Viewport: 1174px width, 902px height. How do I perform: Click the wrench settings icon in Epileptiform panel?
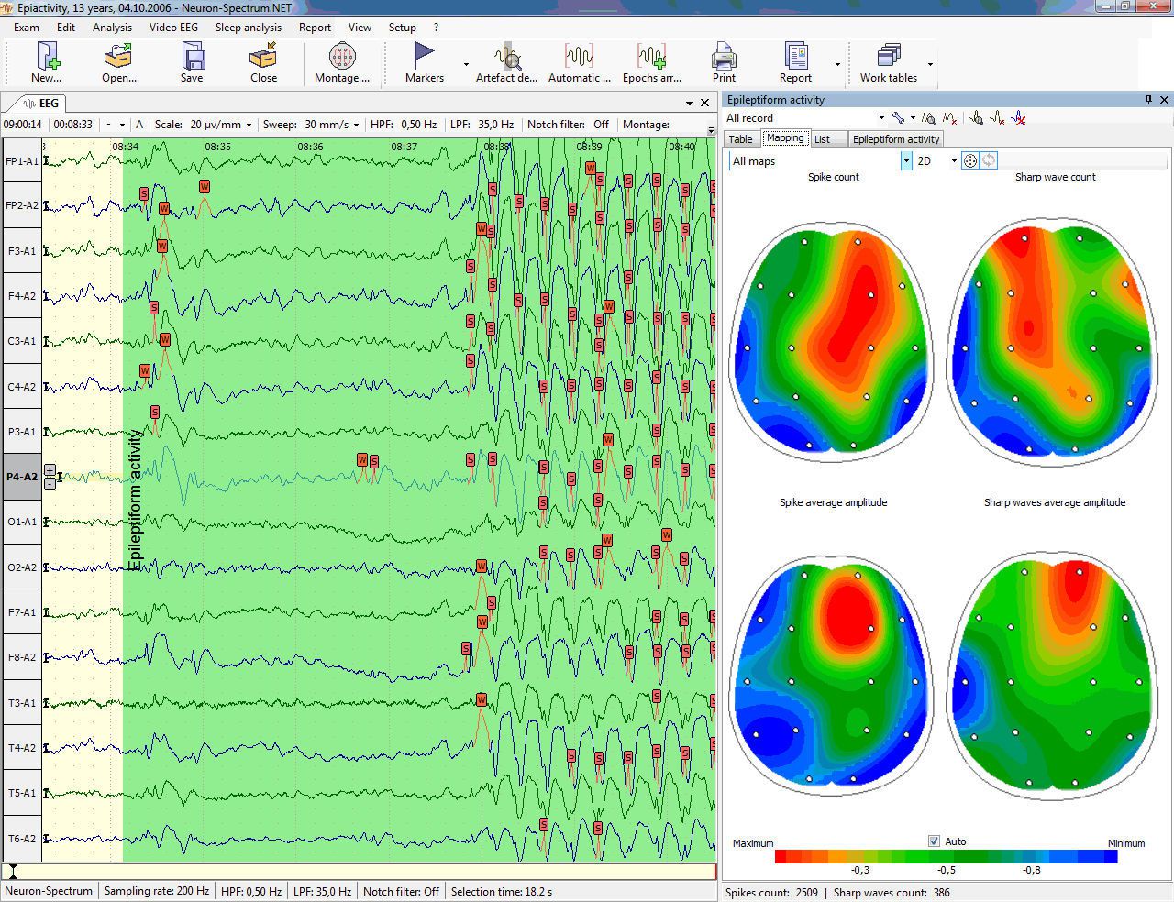pos(899,118)
